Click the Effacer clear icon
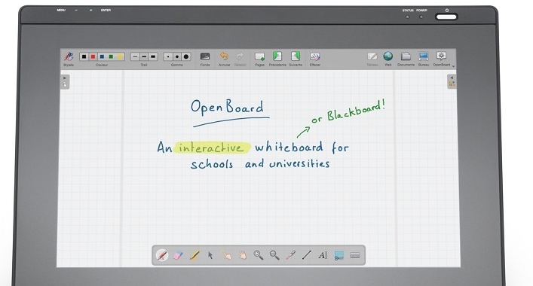Viewport: 533px width, 286px height. pos(315,56)
